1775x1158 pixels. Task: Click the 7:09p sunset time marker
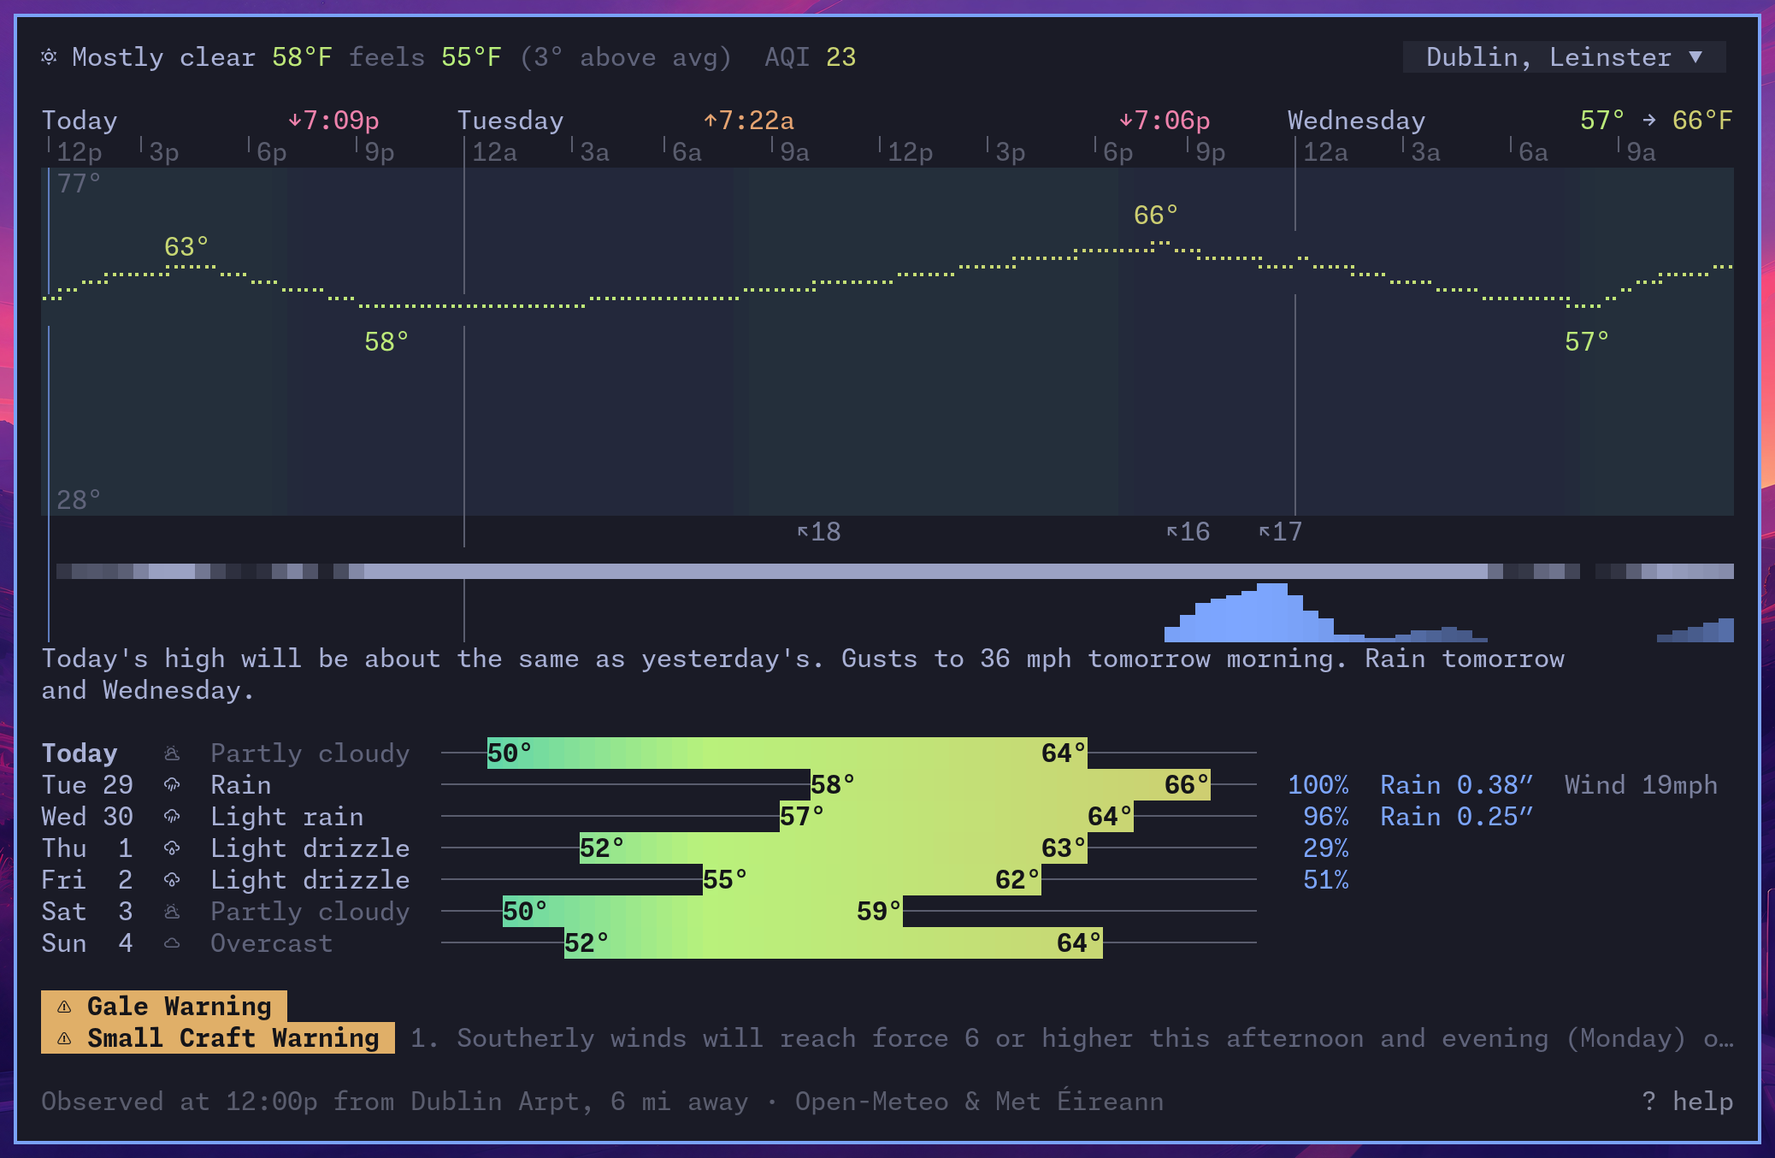(x=333, y=121)
